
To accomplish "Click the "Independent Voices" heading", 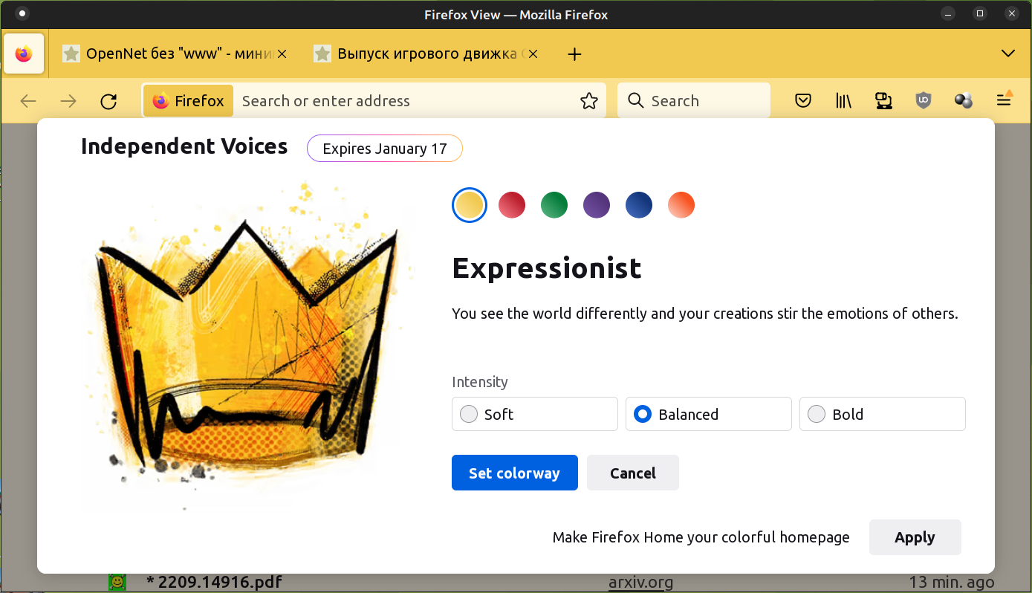I will point(184,146).
